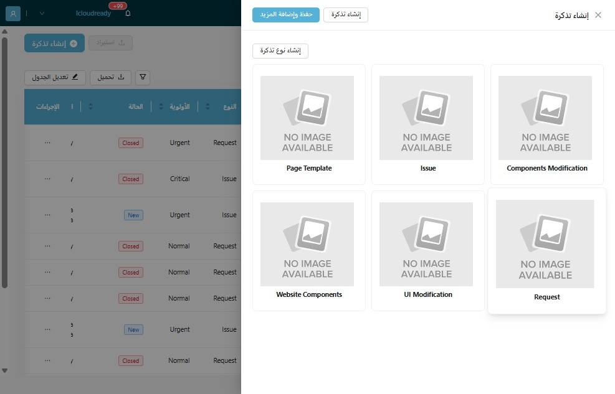Open the notifications bell icon
615x394 pixels.
click(x=128, y=13)
